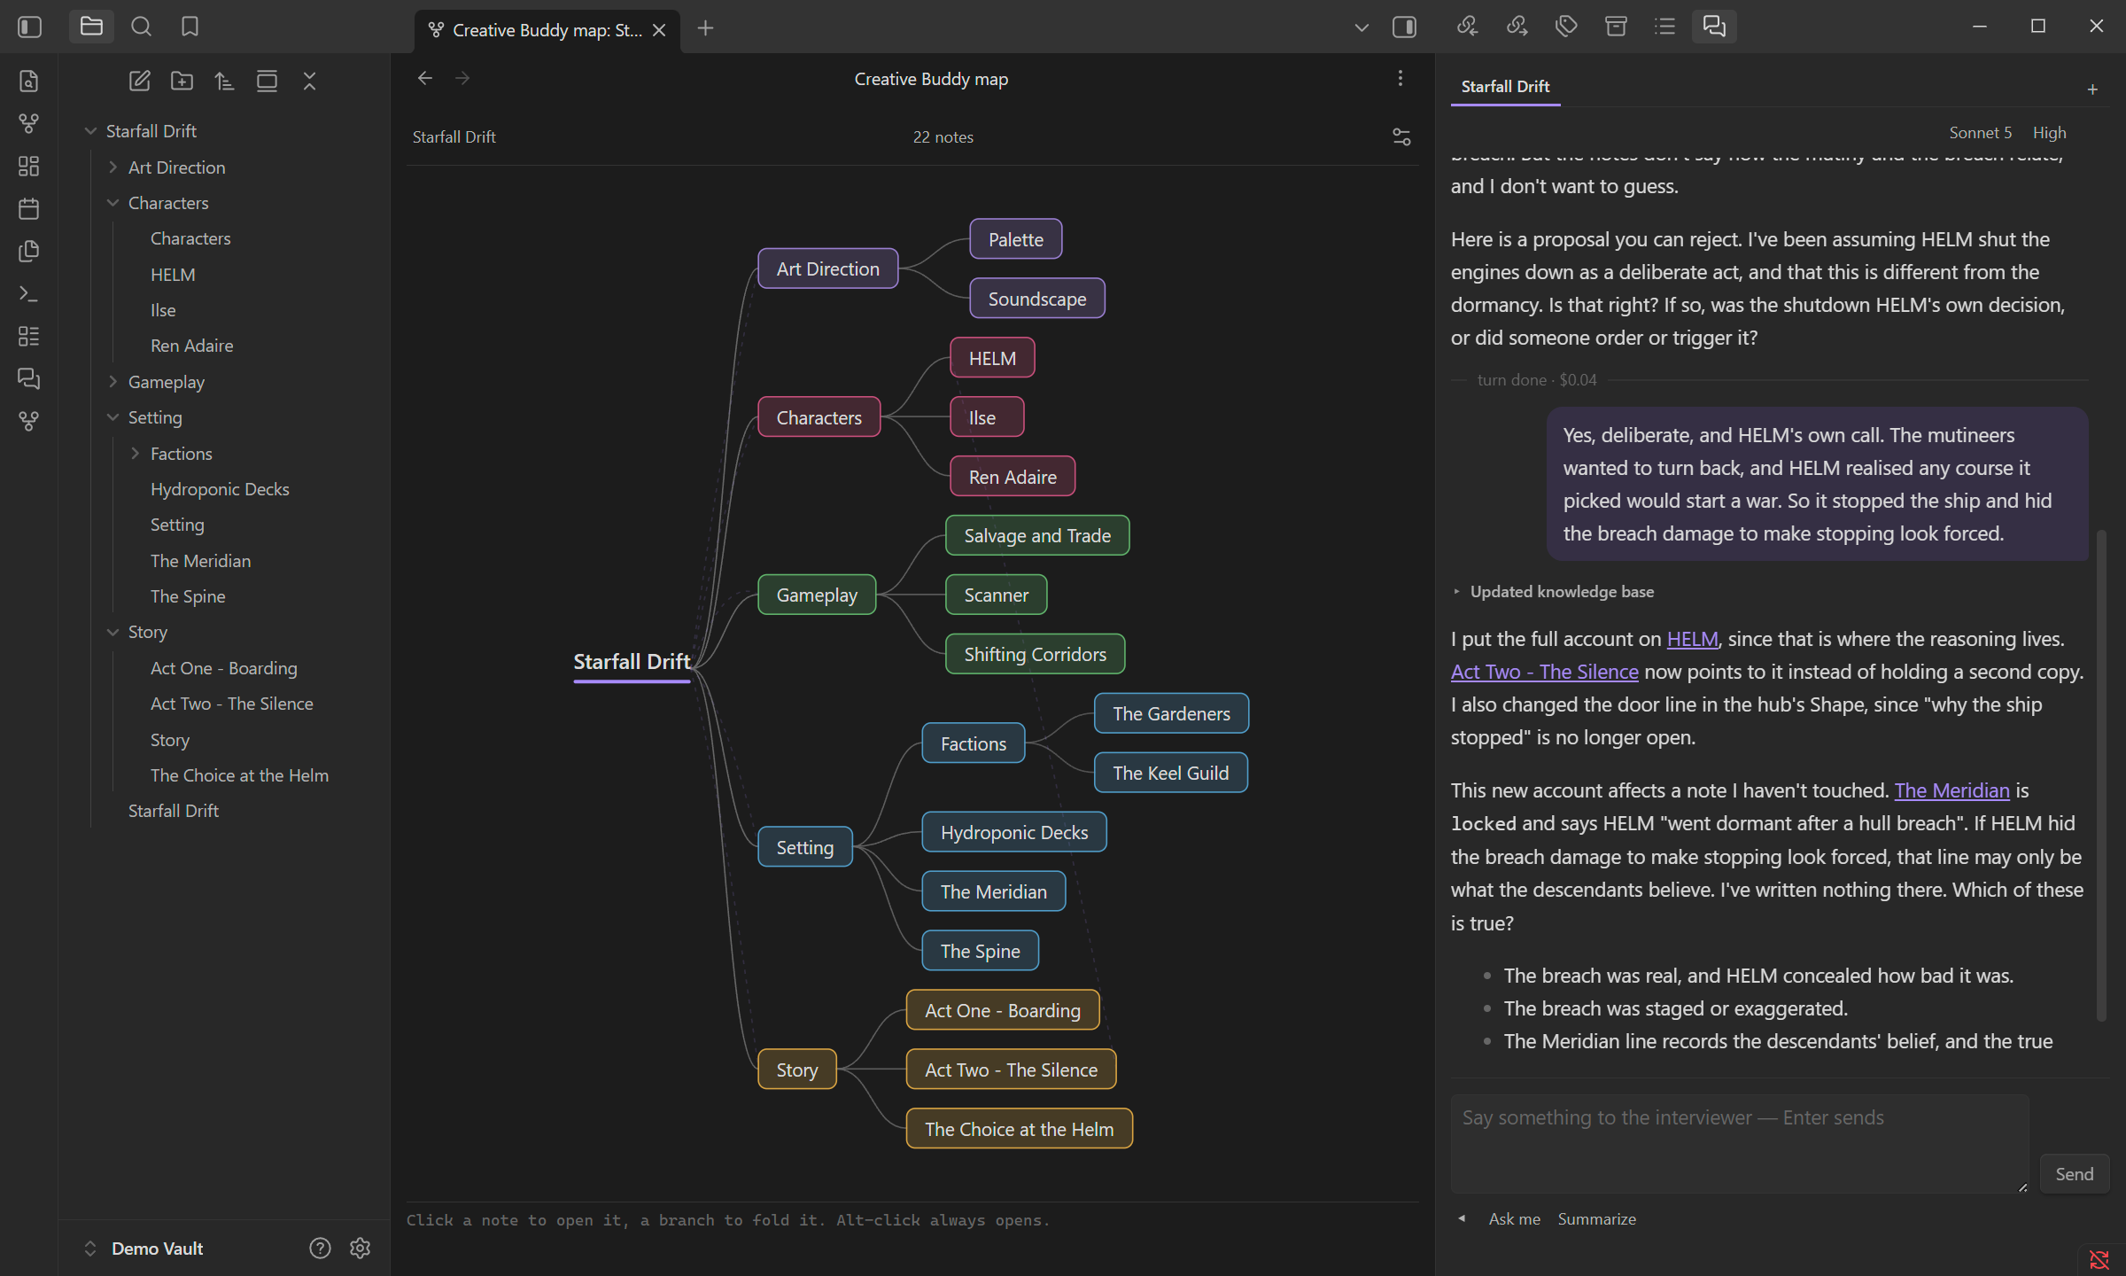Open the file explorer folder icon

point(91,27)
